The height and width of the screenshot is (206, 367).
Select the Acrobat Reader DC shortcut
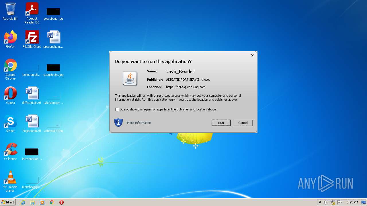32,13
